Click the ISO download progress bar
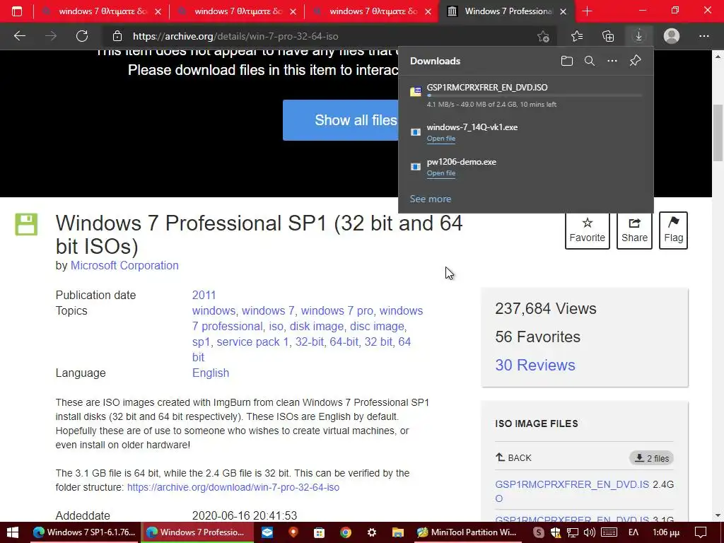 (535, 95)
